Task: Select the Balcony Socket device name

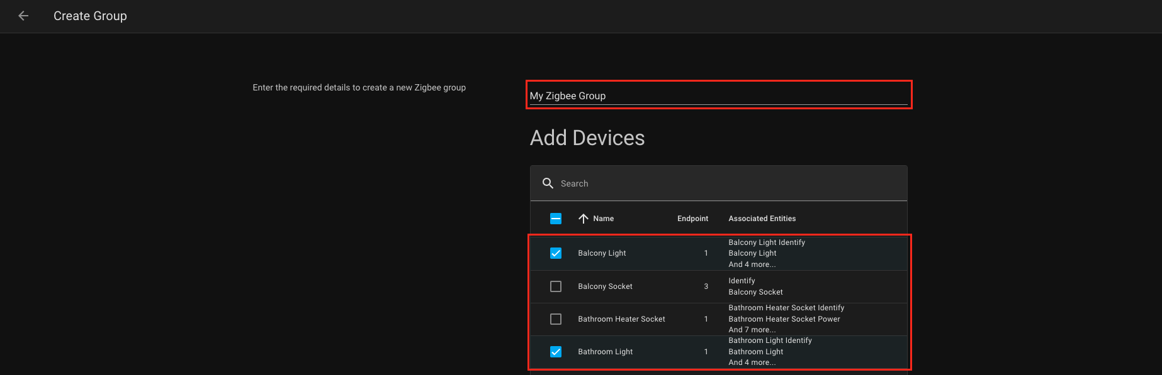Action: click(605, 286)
